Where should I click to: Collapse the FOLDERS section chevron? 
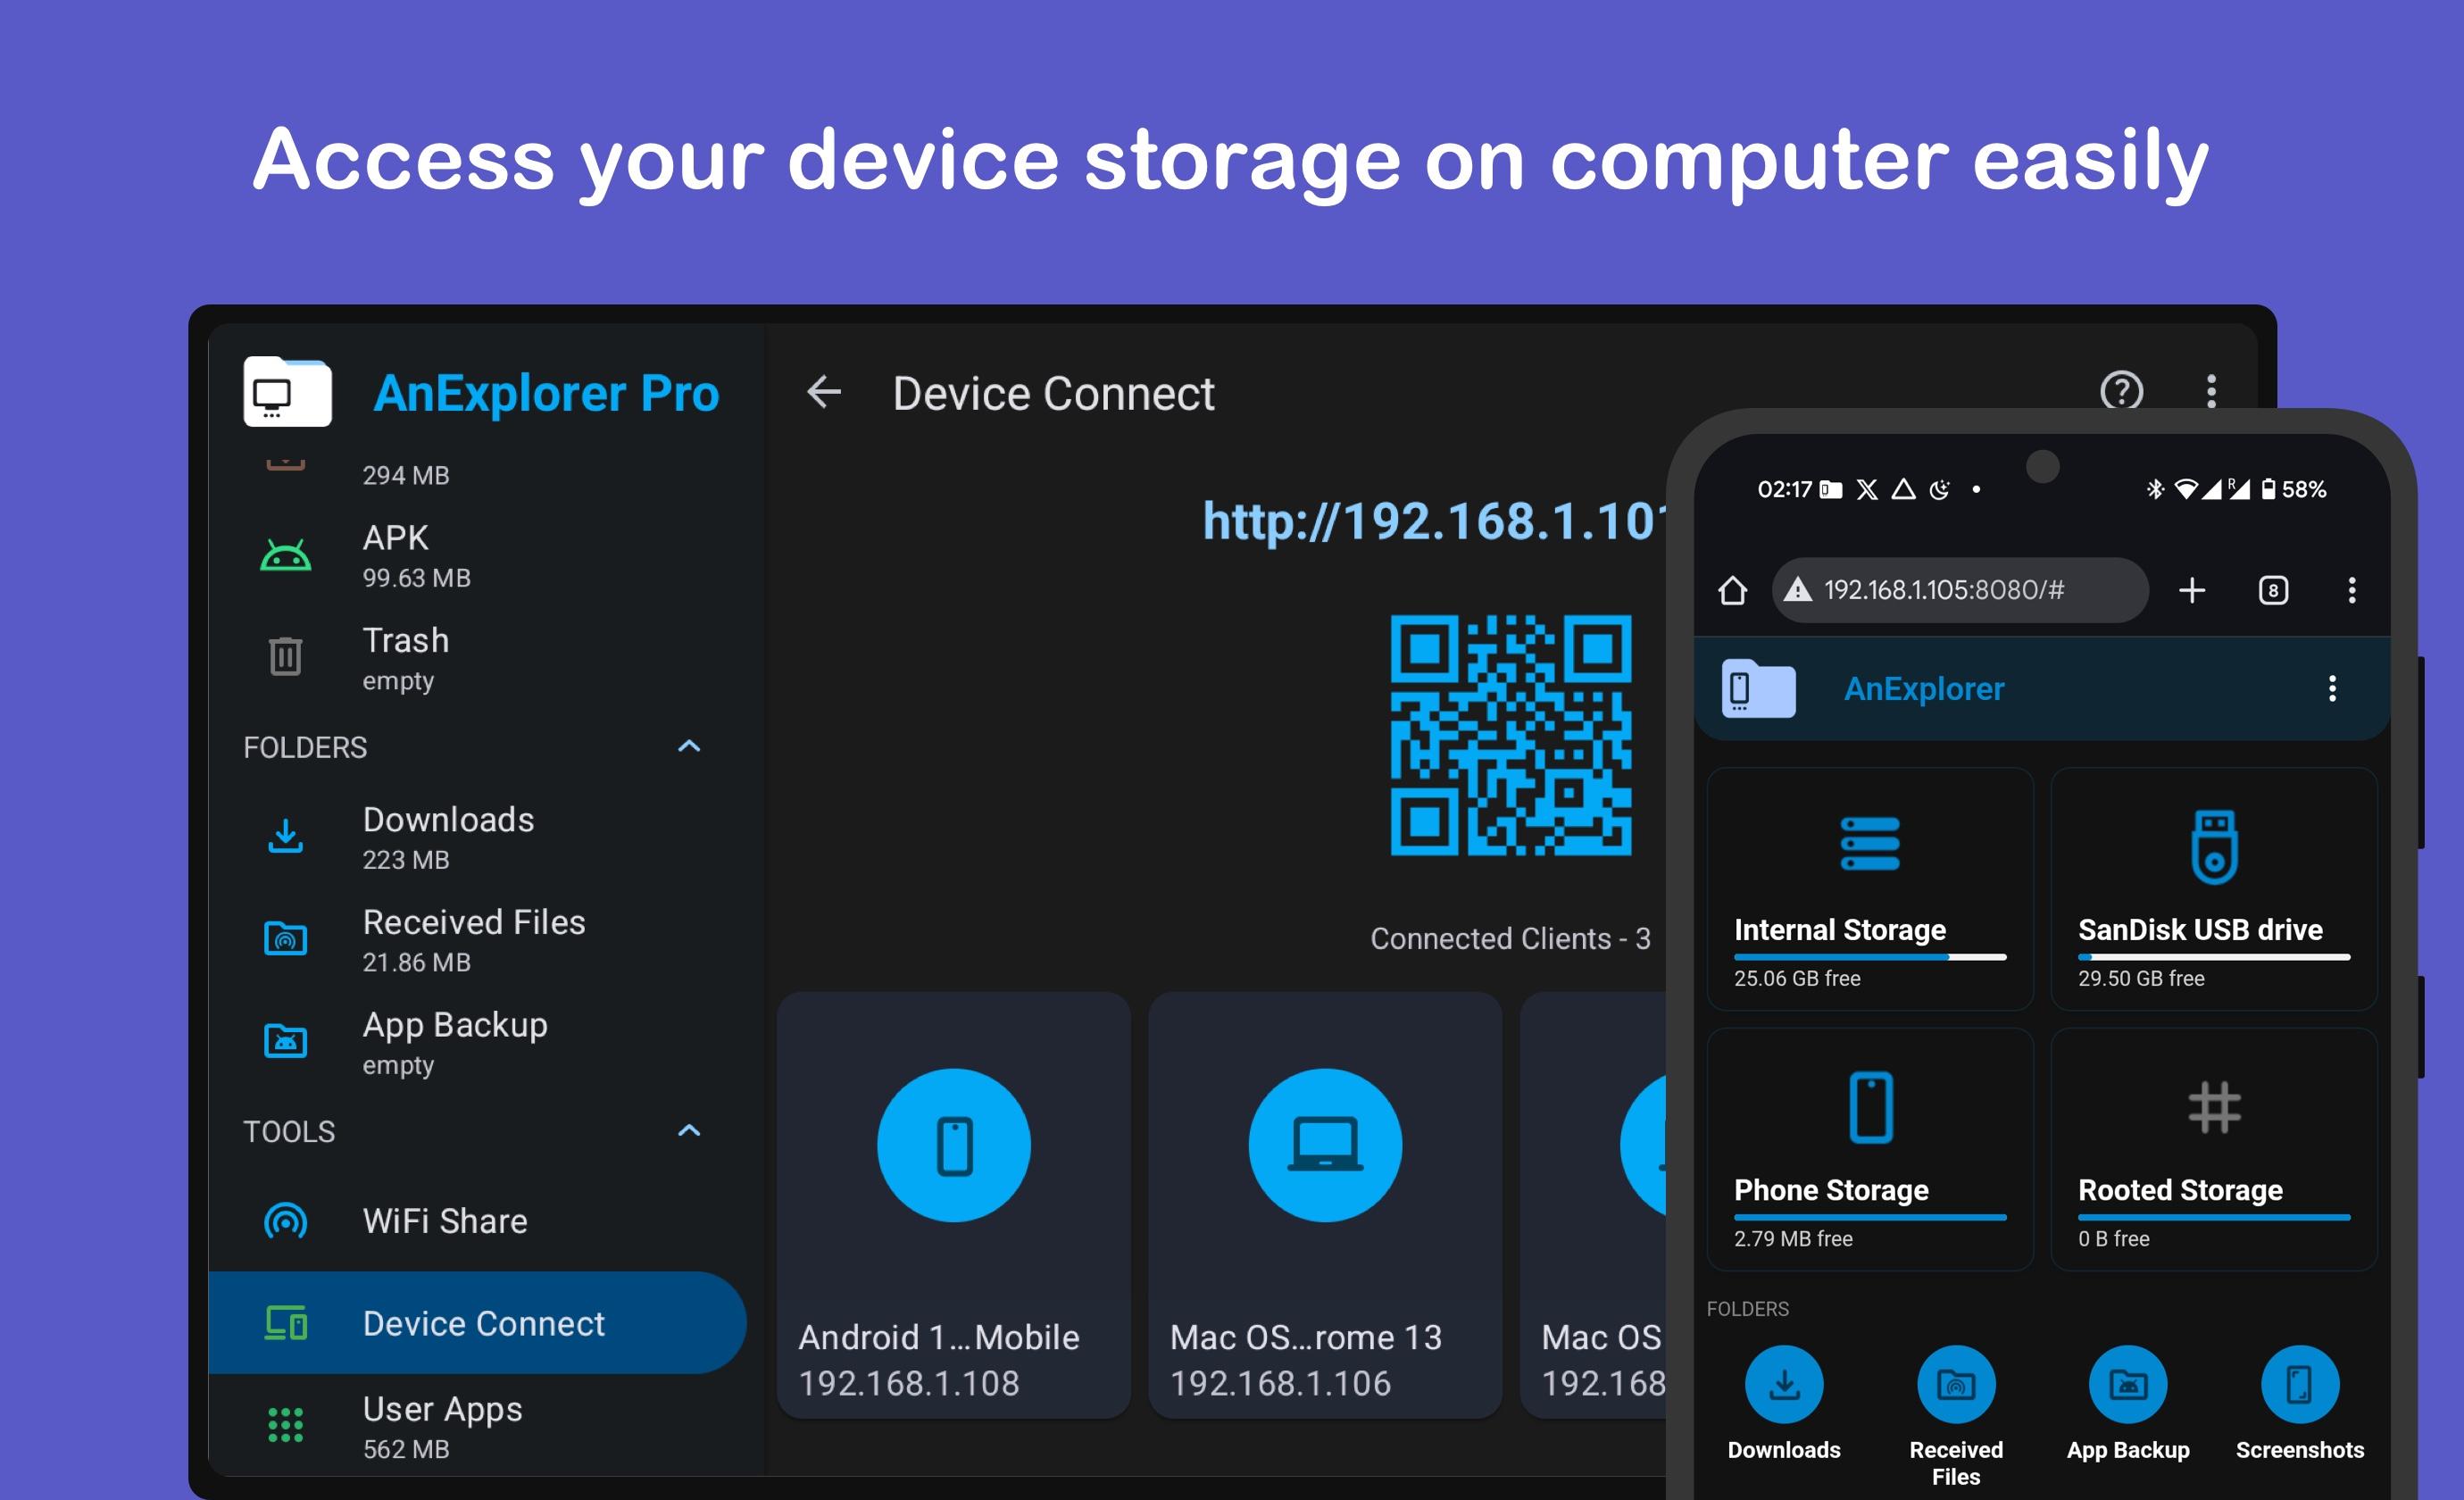pyautogui.click(x=689, y=746)
